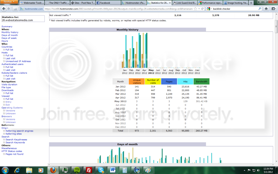The width and height of the screenshot is (278, 174).
Task: Open the Hours link
Action: [5, 41]
